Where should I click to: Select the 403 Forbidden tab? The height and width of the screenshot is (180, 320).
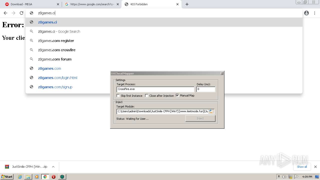click(x=151, y=4)
